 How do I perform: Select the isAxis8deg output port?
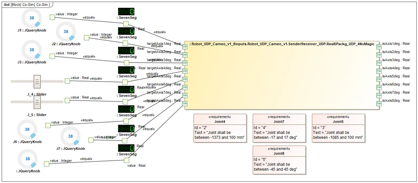tap(379, 104)
